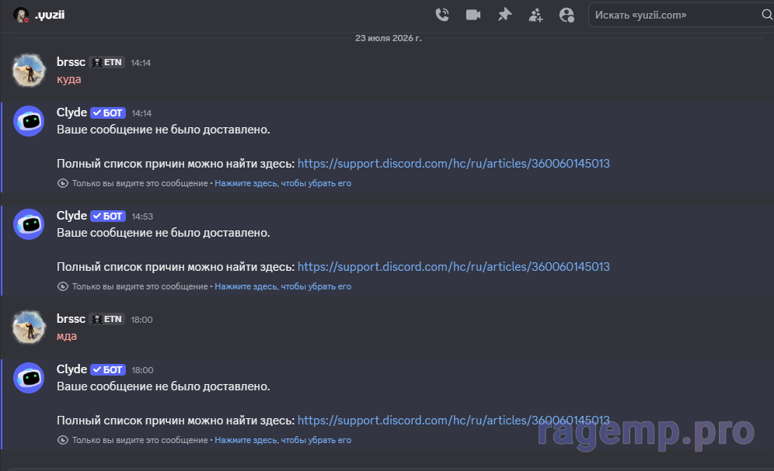Image resolution: width=774 pixels, height=471 pixels.
Task: Open the support link in the 14:53 Clyde message
Action: 454,267
